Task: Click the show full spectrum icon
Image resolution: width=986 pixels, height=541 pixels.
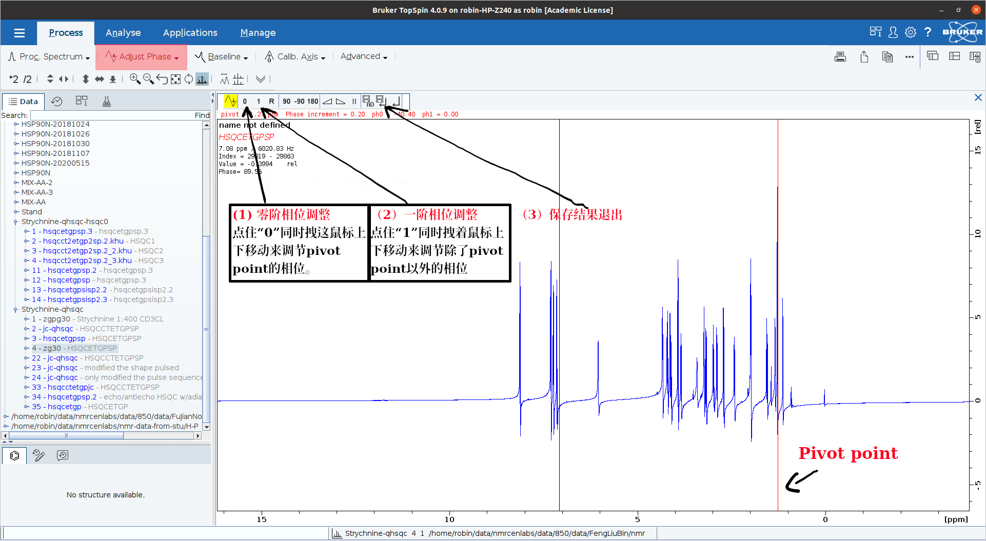Action: [x=175, y=79]
